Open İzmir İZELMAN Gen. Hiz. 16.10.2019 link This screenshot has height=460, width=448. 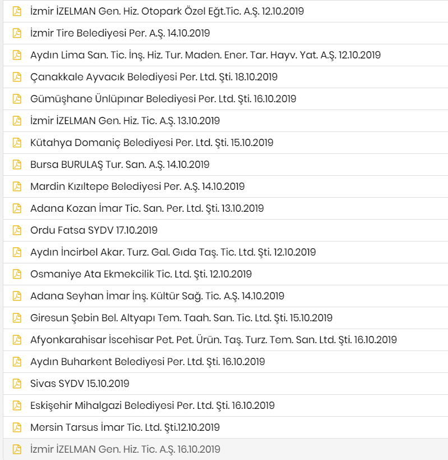125,449
